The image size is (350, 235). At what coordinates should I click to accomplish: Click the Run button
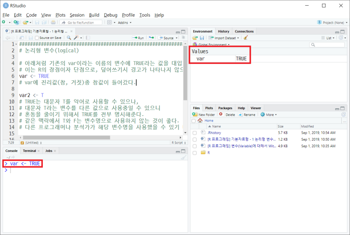pyautogui.click(x=138, y=38)
